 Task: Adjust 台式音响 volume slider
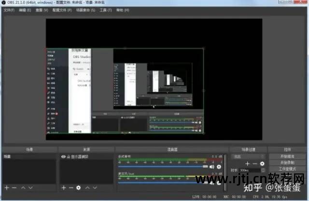point(163,167)
